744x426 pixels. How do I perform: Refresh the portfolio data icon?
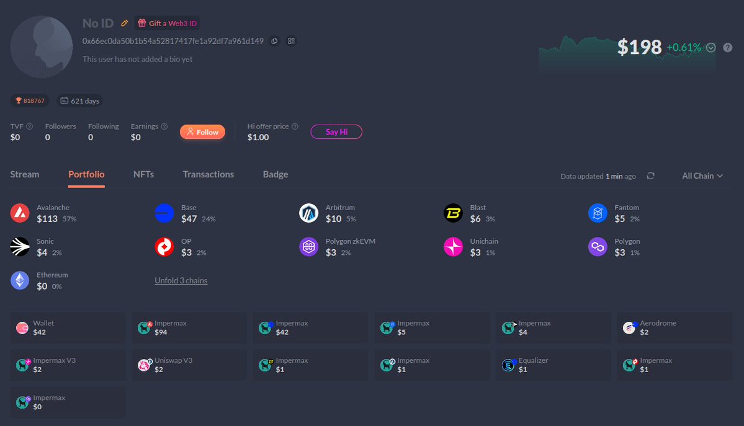tap(650, 176)
